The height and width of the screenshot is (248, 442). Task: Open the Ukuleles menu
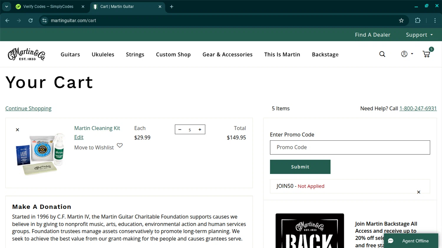click(103, 54)
